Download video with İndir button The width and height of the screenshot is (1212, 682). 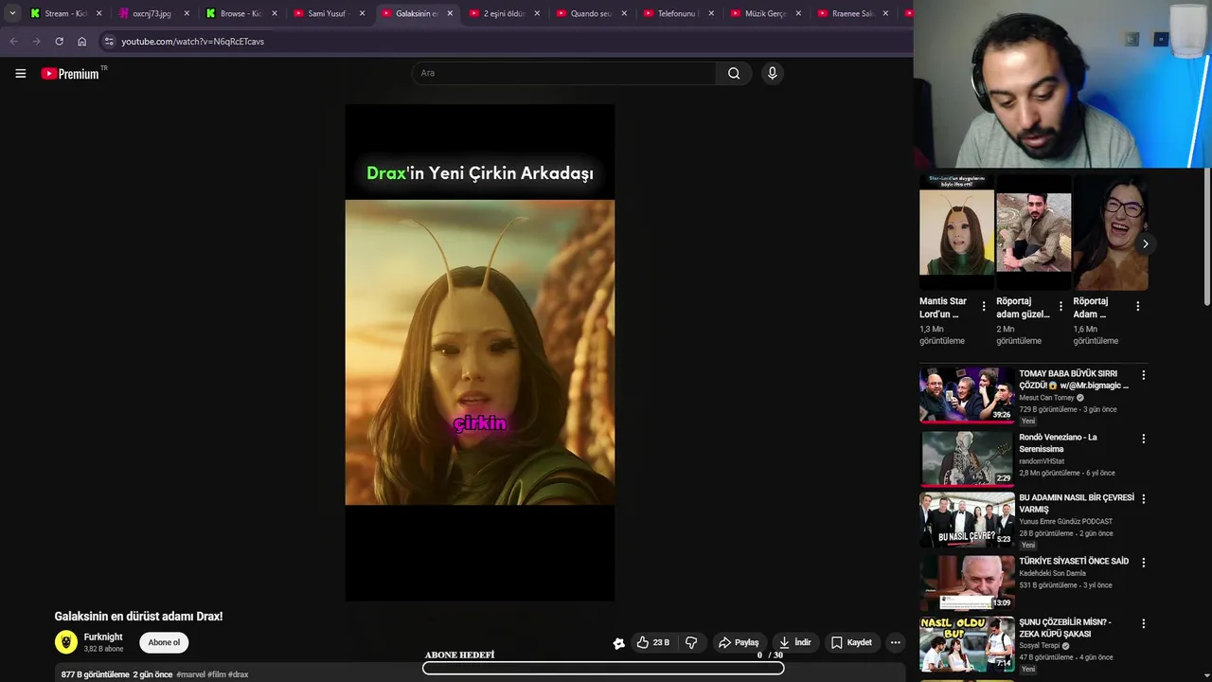(x=795, y=642)
